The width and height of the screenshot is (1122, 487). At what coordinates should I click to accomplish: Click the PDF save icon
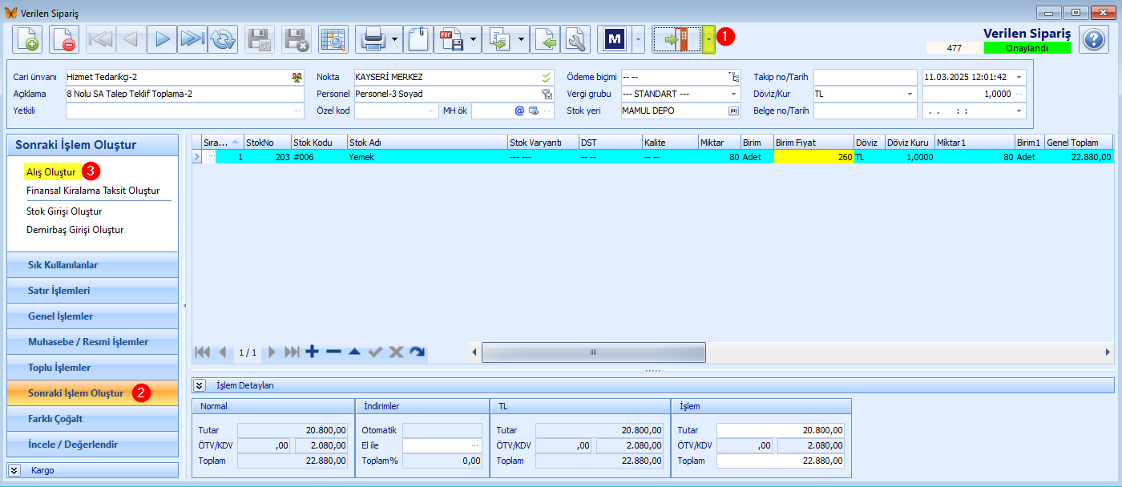pyautogui.click(x=450, y=38)
